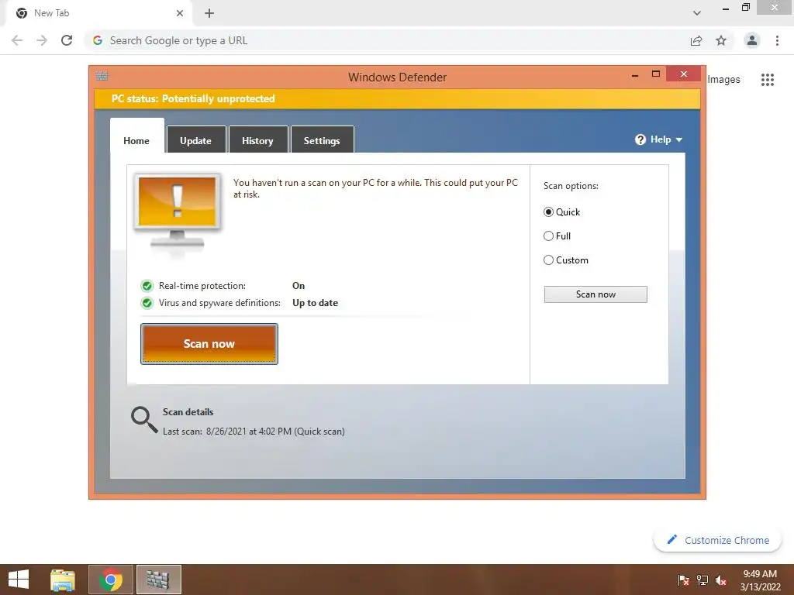Image resolution: width=794 pixels, height=595 pixels.
Task: Click the Scan details magnifier icon
Action: (x=144, y=420)
